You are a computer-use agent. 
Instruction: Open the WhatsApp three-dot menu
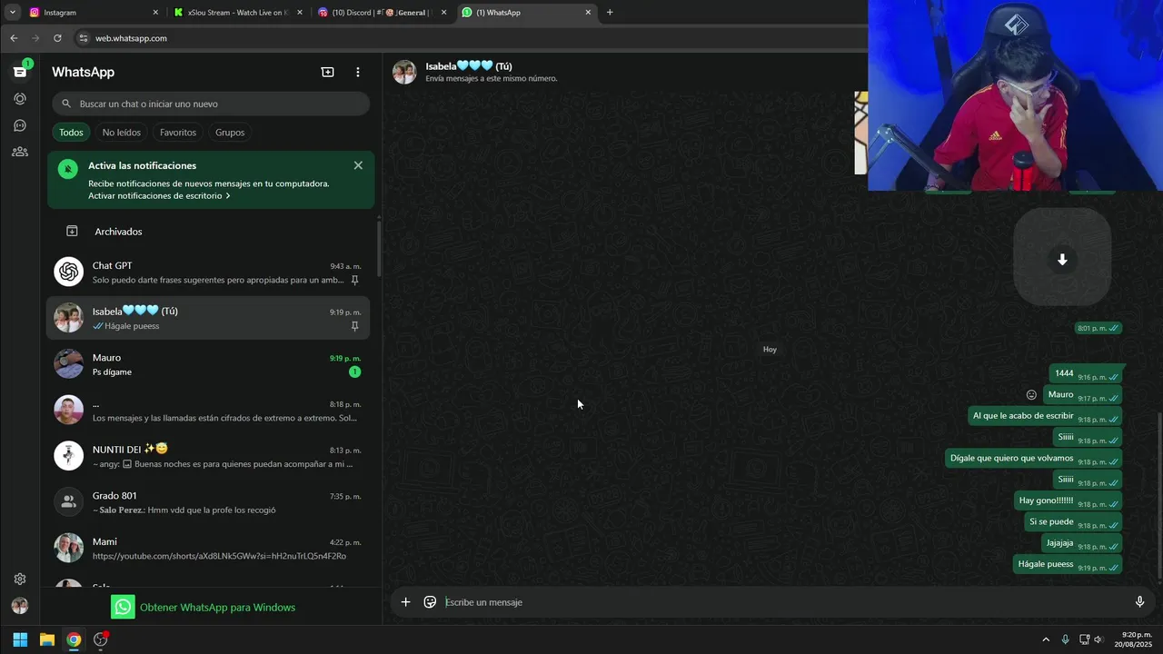coord(358,72)
